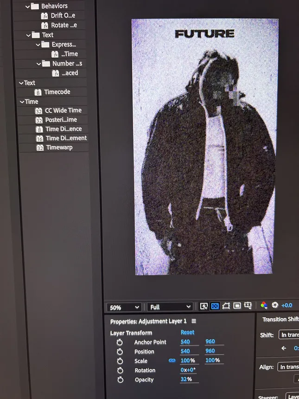The height and width of the screenshot is (399, 299).
Task: Click Scale width value 100%
Action: (188, 360)
